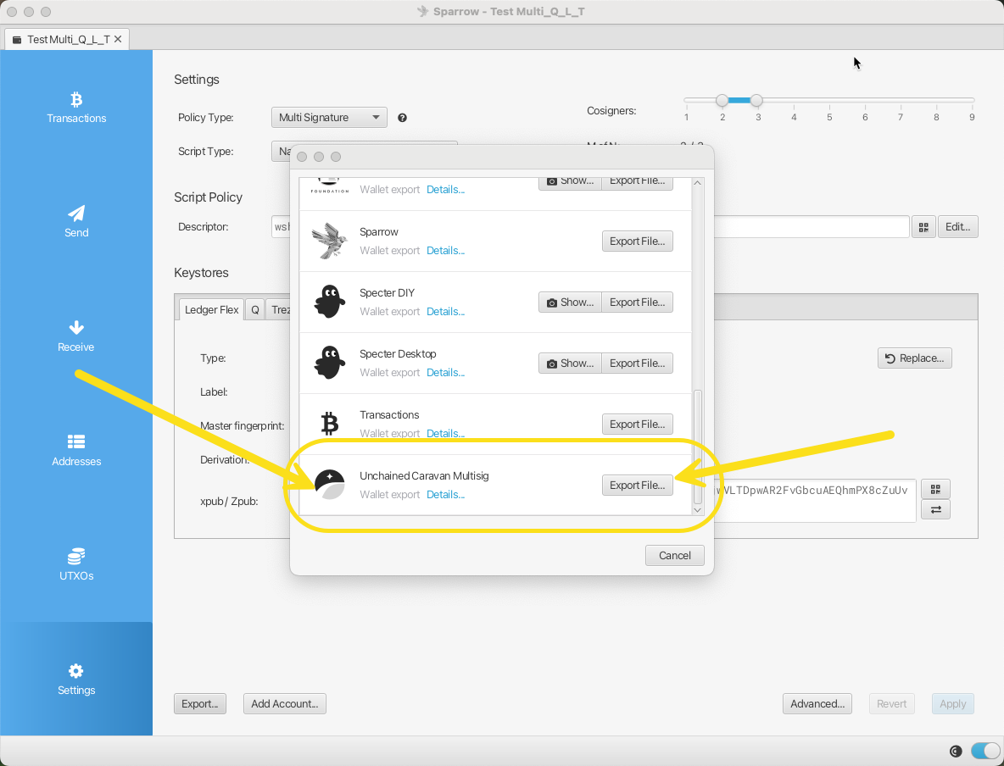Viewport: 1004px width, 766px height.
Task: Open the Policy Type dropdown
Action: coord(329,118)
